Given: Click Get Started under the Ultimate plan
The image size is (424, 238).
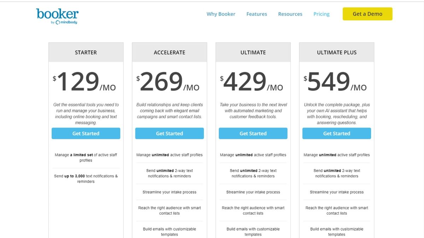Looking at the screenshot, I should coord(253,133).
